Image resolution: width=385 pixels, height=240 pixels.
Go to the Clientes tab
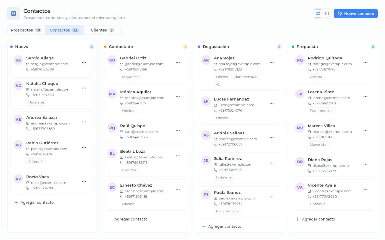pyautogui.click(x=103, y=30)
